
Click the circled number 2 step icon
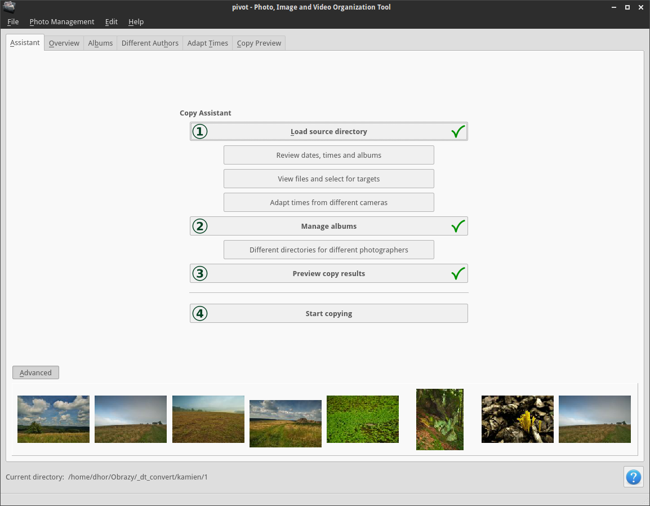[200, 226]
